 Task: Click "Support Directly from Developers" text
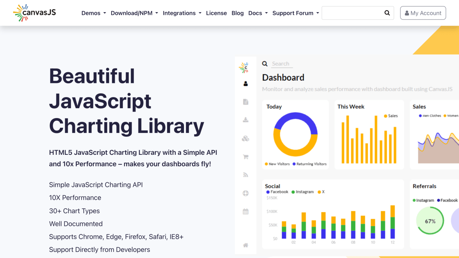tap(99, 250)
